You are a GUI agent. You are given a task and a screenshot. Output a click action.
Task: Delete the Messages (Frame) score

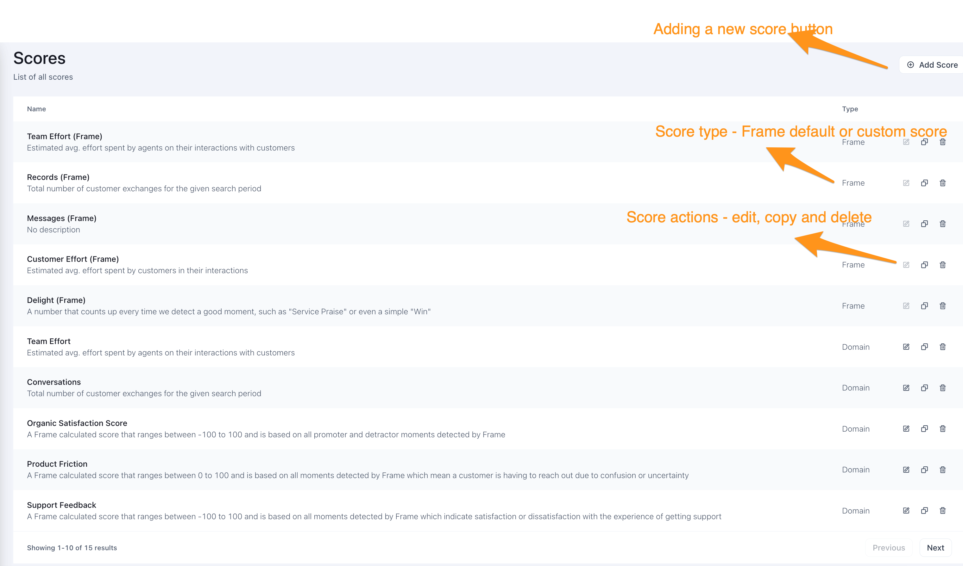[943, 224]
